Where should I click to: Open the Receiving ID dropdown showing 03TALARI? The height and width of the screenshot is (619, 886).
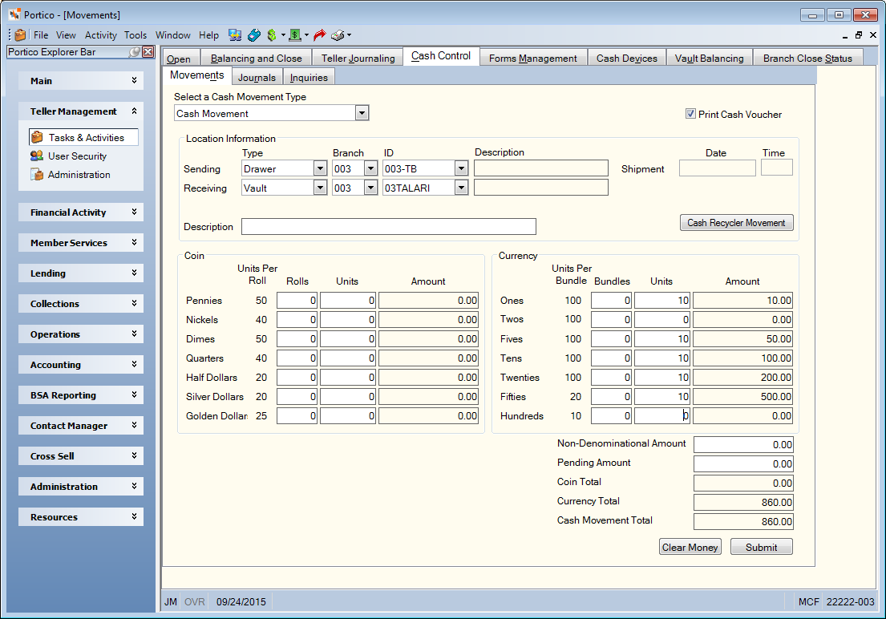(x=462, y=188)
